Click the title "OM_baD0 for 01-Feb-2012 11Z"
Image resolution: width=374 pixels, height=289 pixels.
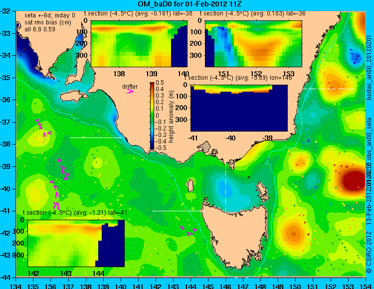click(x=190, y=4)
